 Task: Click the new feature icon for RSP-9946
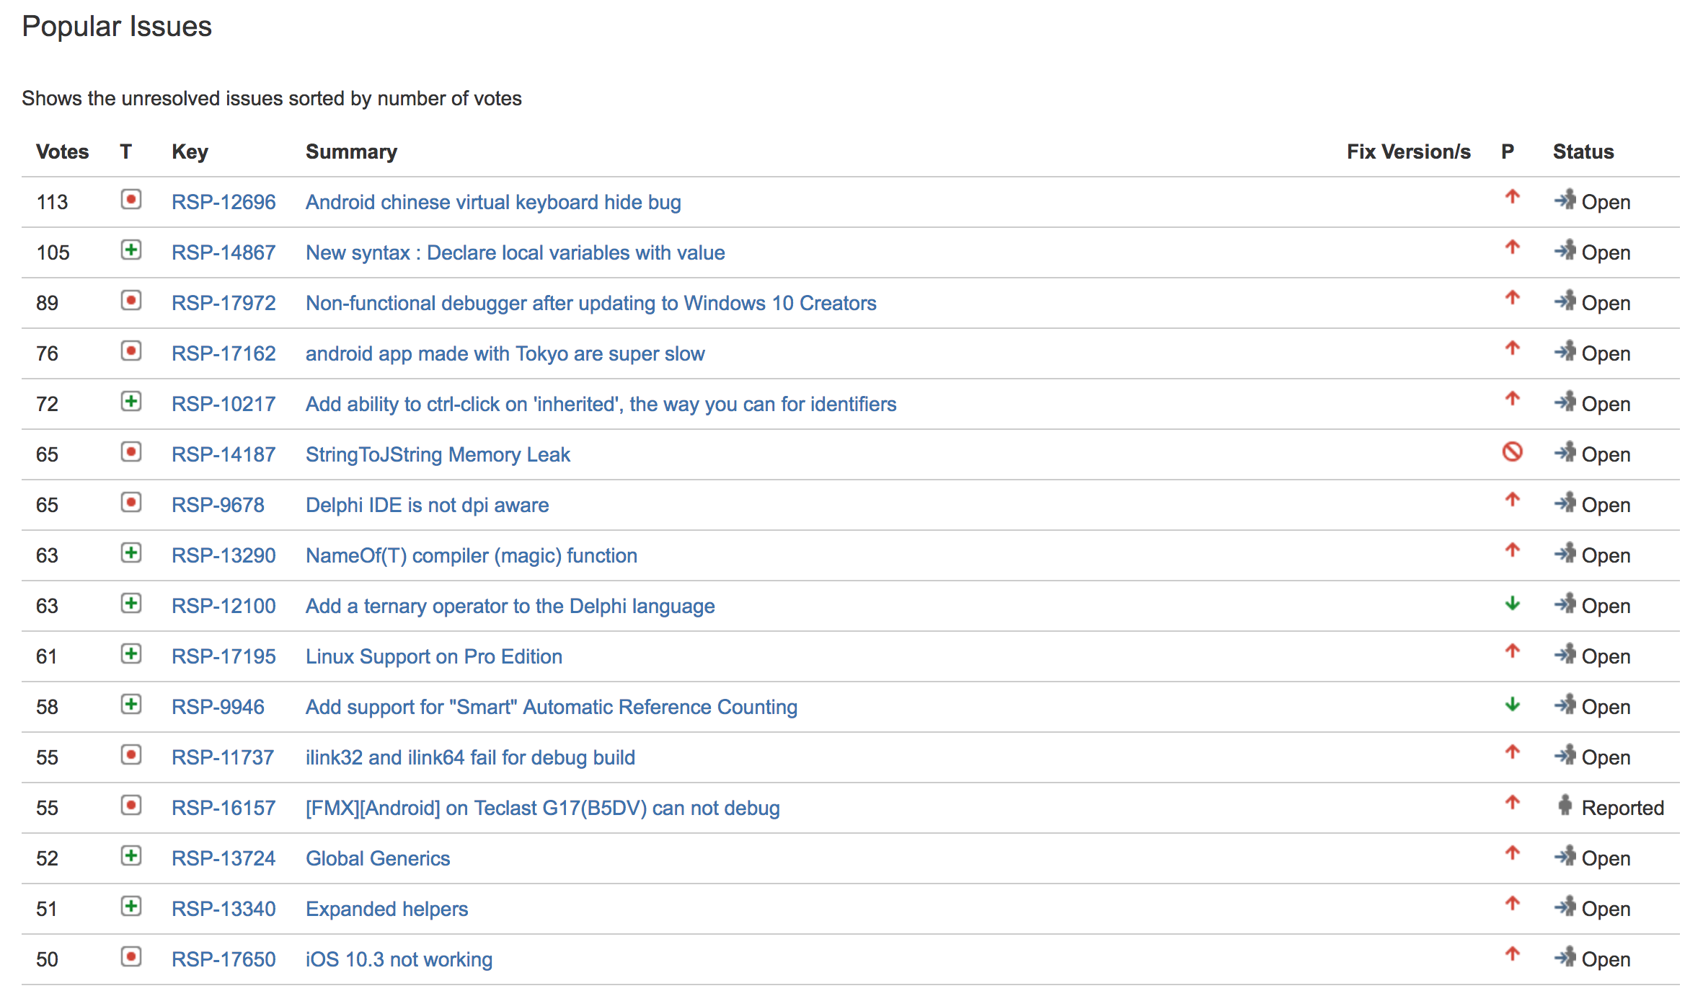point(131,704)
